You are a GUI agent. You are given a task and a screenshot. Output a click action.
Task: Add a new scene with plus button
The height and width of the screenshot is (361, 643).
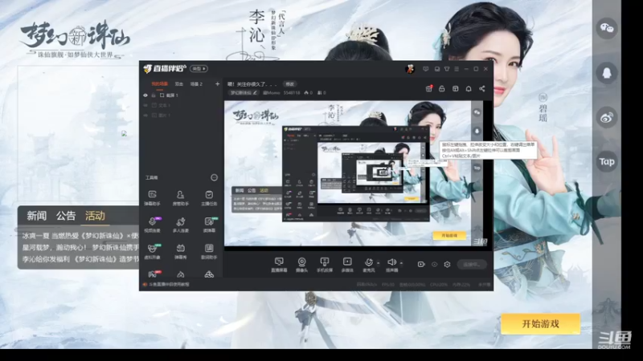pyautogui.click(x=217, y=84)
